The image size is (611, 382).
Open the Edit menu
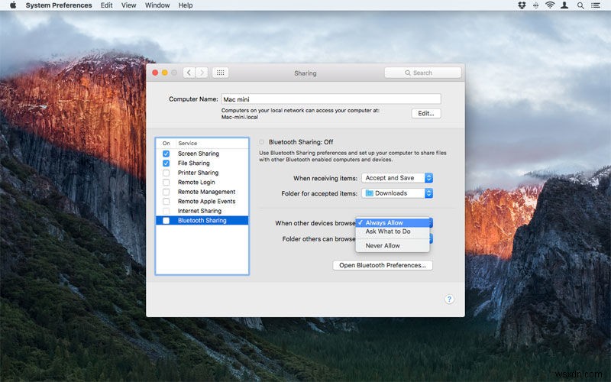[106, 5]
